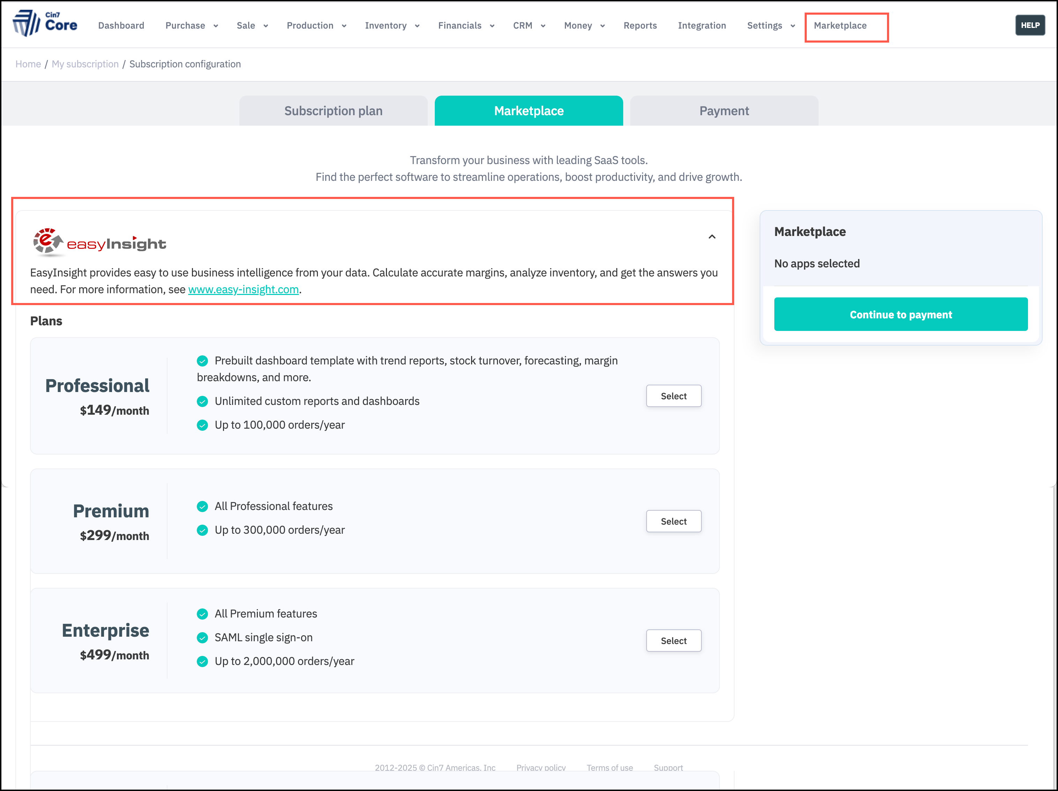This screenshot has height=791, width=1058.
Task: Click checkmark icon beside Unlimited custom reports
Action: point(202,401)
